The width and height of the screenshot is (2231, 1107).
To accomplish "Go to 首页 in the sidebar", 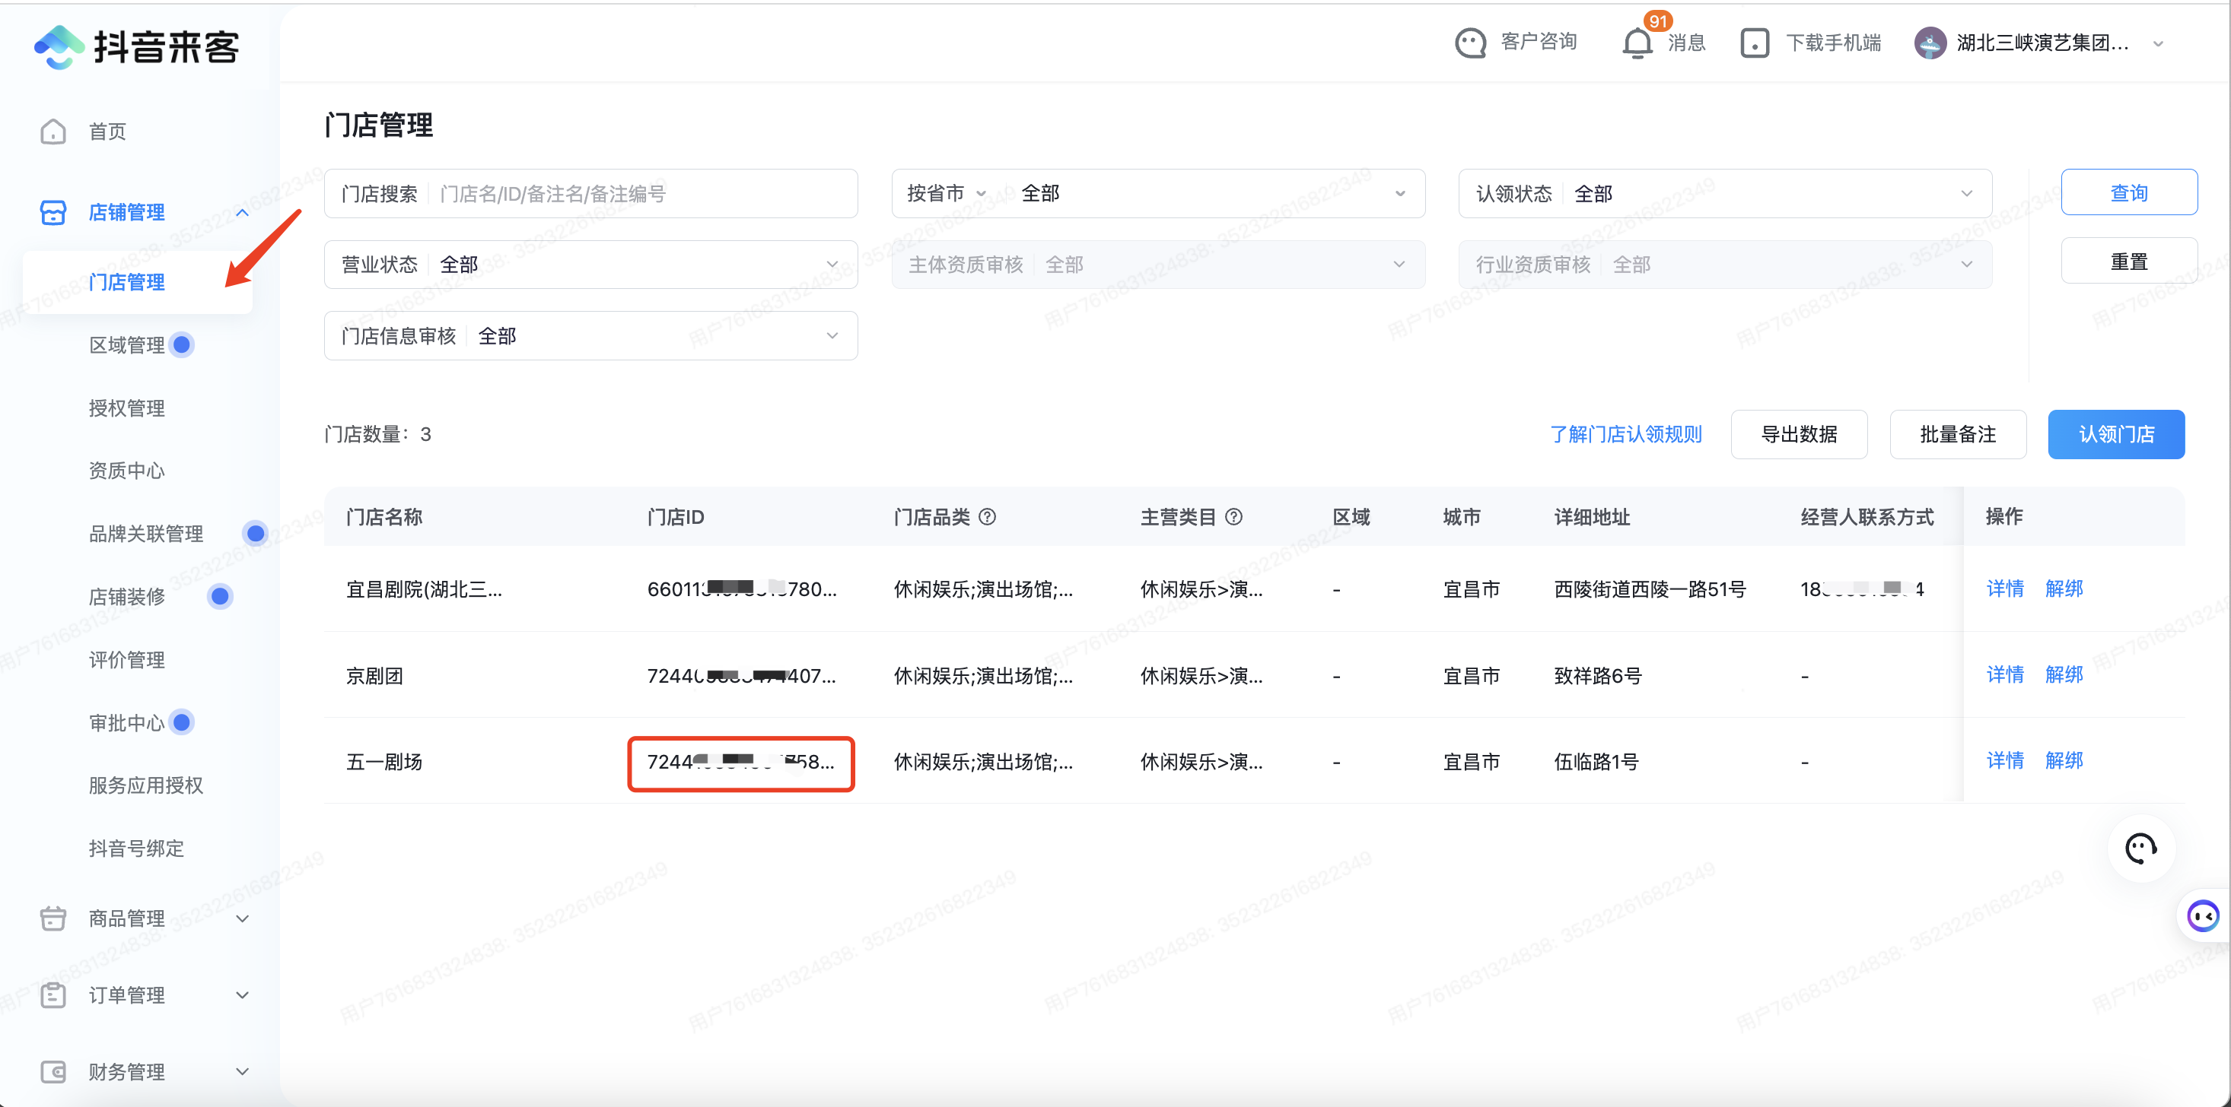I will pyautogui.click(x=107, y=132).
